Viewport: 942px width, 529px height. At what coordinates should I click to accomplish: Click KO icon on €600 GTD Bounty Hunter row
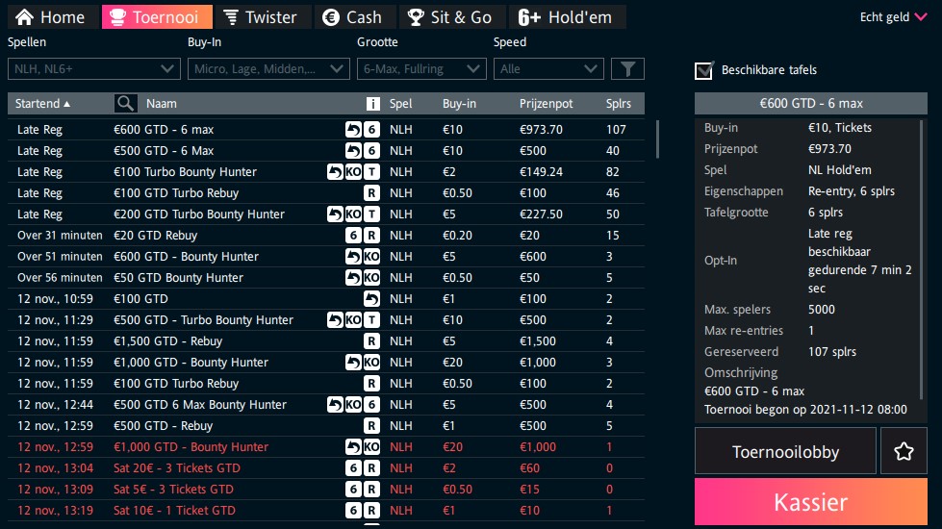371,257
